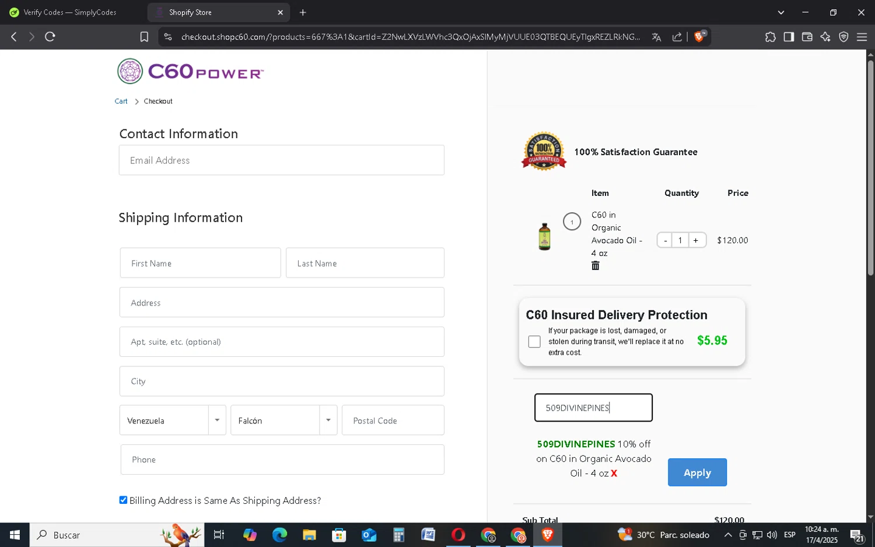Click the C60 Power logo
Image resolution: width=875 pixels, height=547 pixels.
[190, 71]
